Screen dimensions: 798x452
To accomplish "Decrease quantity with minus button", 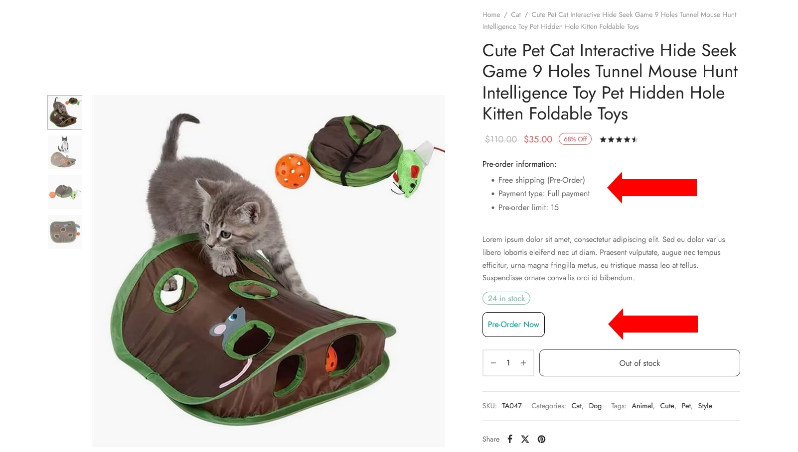I will 493,363.
